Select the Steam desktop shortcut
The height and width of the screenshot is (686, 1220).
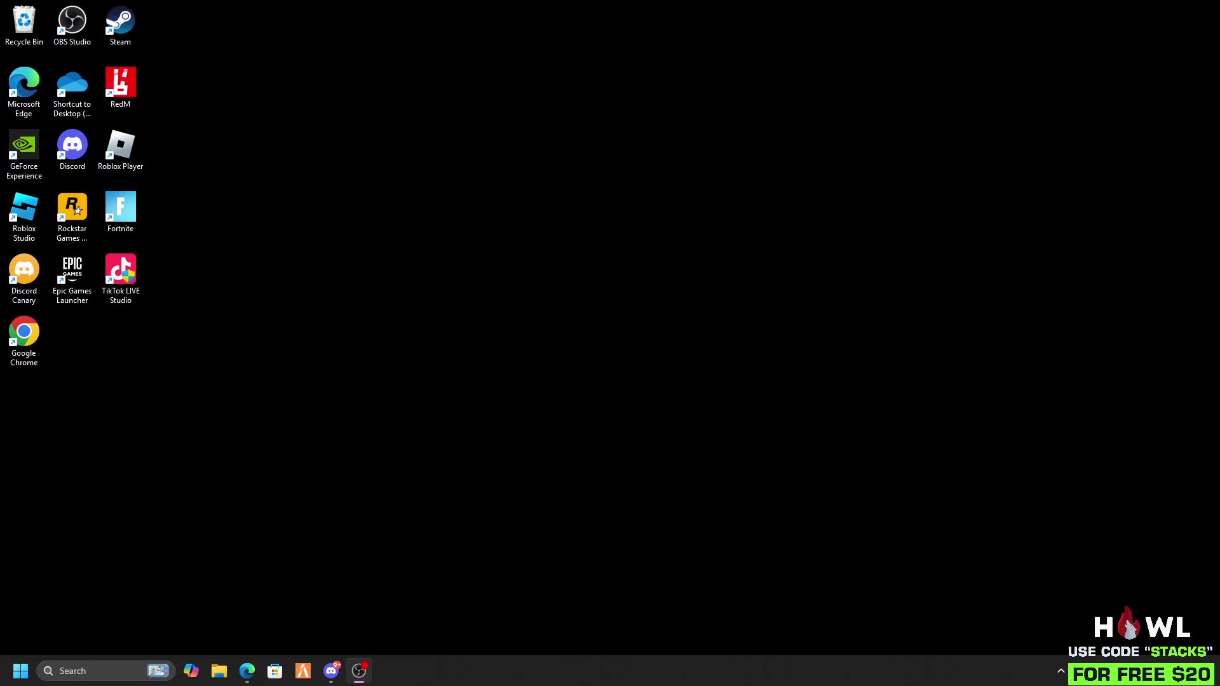point(120,19)
